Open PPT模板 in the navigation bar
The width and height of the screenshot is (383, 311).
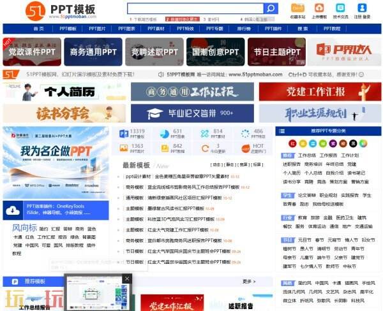point(68,29)
